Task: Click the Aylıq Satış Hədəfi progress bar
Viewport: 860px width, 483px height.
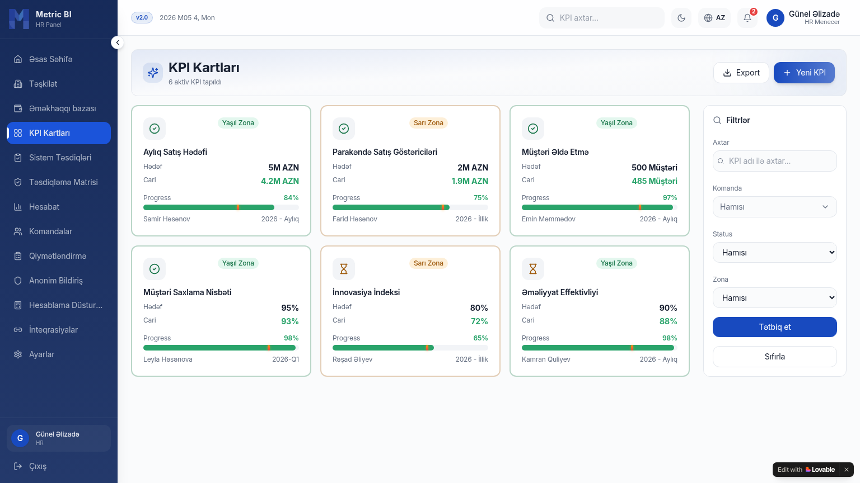Action: pyautogui.click(x=221, y=207)
